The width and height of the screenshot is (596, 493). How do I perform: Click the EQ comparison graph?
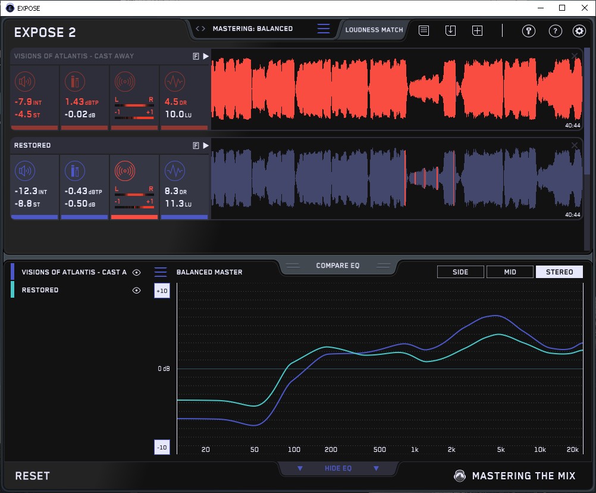(x=380, y=369)
